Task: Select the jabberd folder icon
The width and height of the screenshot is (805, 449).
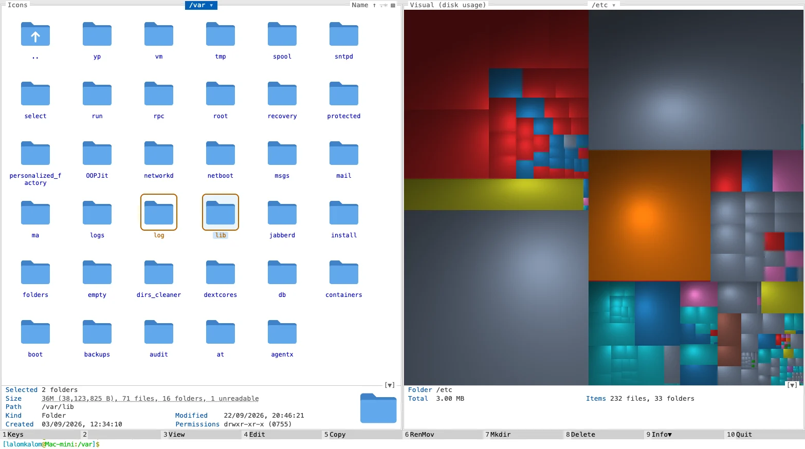Action: 282,213
